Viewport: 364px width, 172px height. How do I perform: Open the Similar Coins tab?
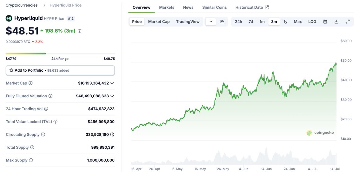(214, 7)
